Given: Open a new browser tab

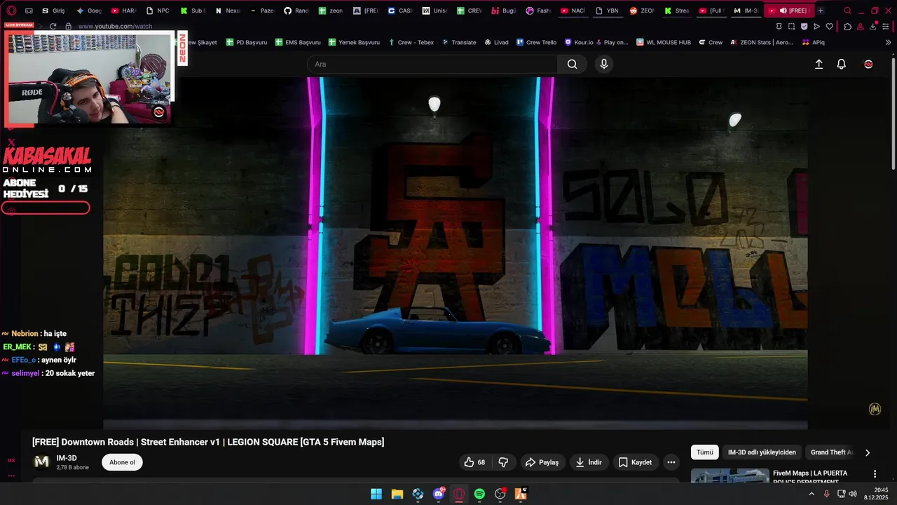Looking at the screenshot, I should 821,11.
